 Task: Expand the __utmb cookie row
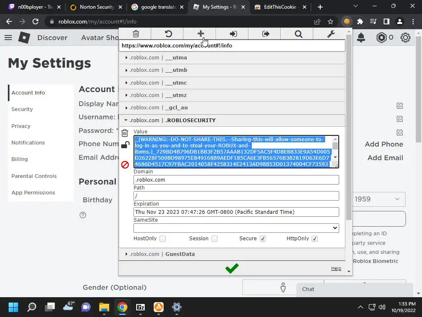coord(232,70)
